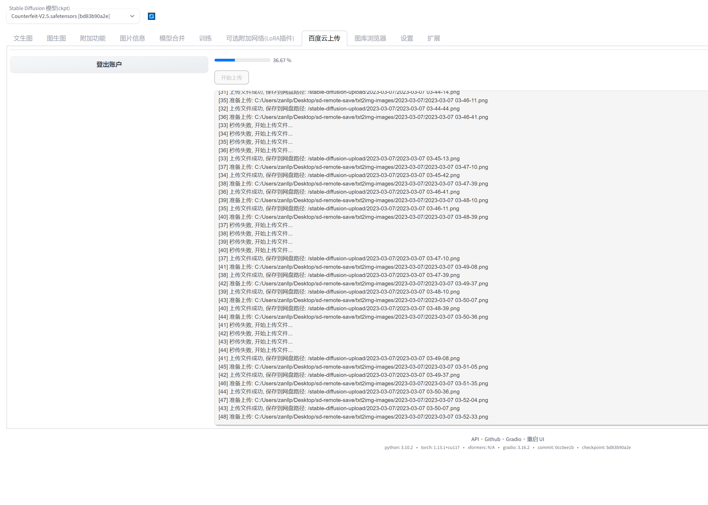Click the 重启 UI link
Screen dimensions: 708x505
click(x=535, y=439)
